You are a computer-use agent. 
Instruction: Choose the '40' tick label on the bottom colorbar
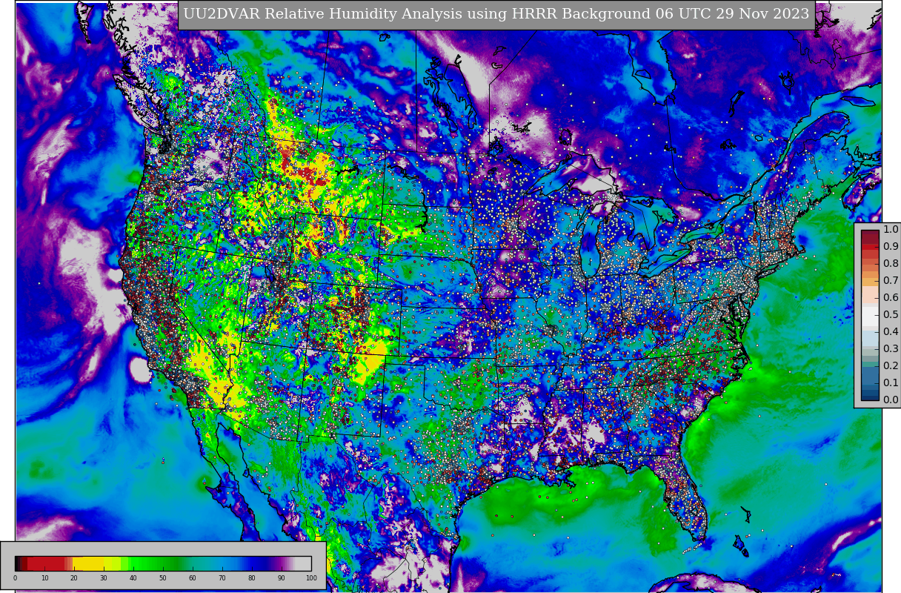click(x=133, y=578)
